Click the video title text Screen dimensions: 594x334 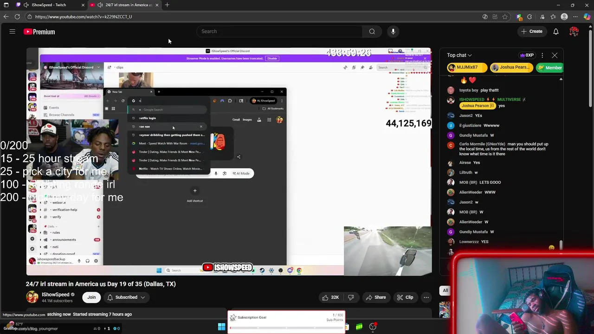pyautogui.click(x=101, y=284)
